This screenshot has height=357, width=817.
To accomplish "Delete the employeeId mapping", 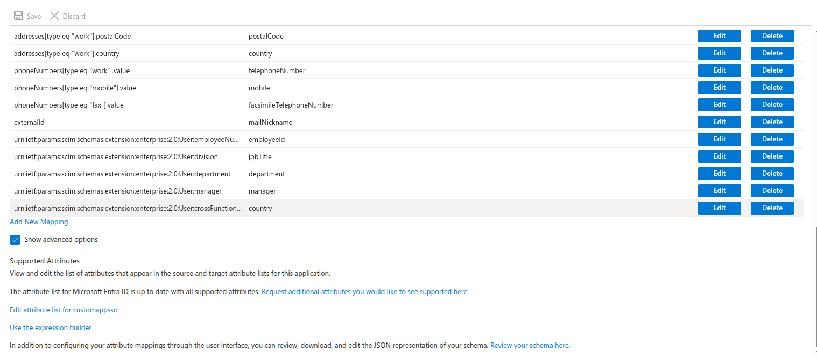I will coord(772,139).
